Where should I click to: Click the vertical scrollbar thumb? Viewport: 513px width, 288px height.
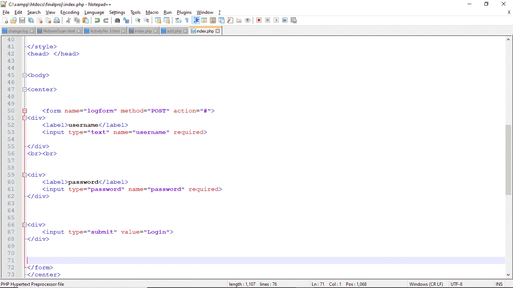508,160
